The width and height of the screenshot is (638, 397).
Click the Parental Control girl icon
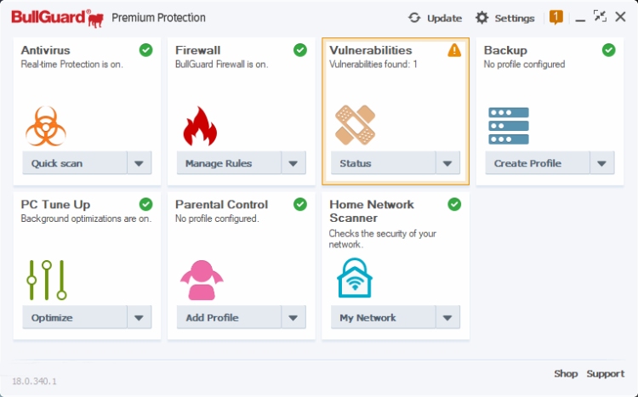pos(202,280)
